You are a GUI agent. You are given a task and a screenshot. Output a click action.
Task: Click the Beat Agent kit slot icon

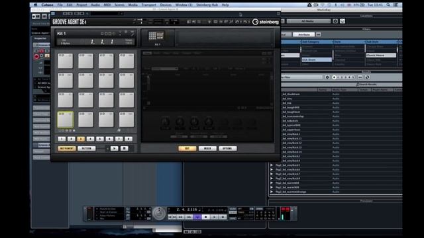(156, 36)
